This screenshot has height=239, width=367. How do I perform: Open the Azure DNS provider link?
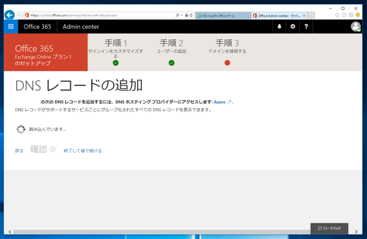click(x=223, y=102)
